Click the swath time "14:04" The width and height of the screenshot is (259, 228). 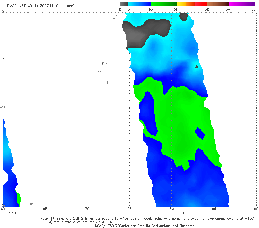coord(12,213)
